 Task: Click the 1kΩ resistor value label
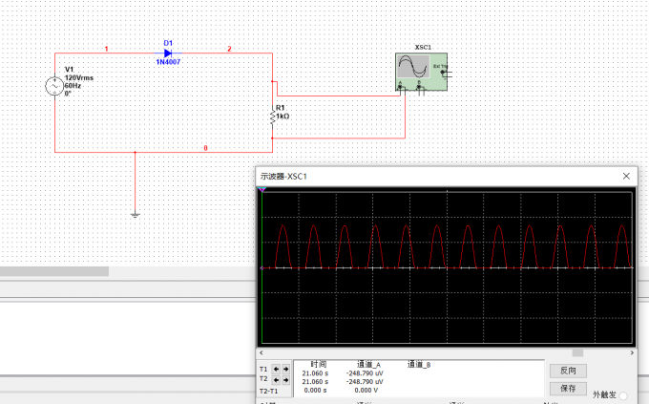283,116
